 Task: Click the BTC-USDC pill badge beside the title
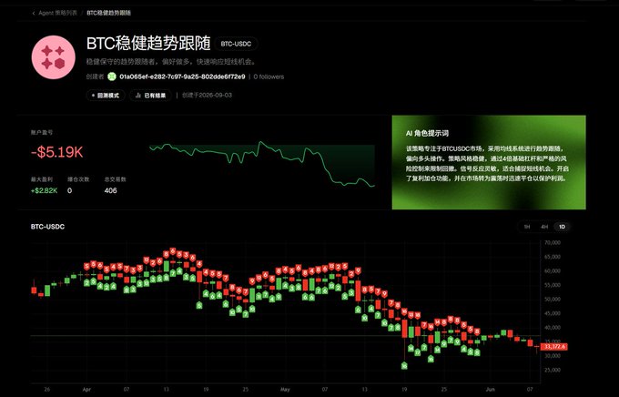(x=236, y=44)
